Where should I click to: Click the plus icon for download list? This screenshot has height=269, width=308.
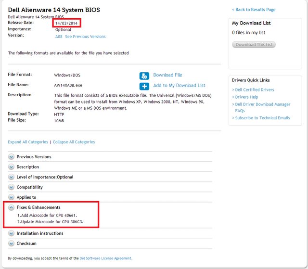(x=144, y=86)
